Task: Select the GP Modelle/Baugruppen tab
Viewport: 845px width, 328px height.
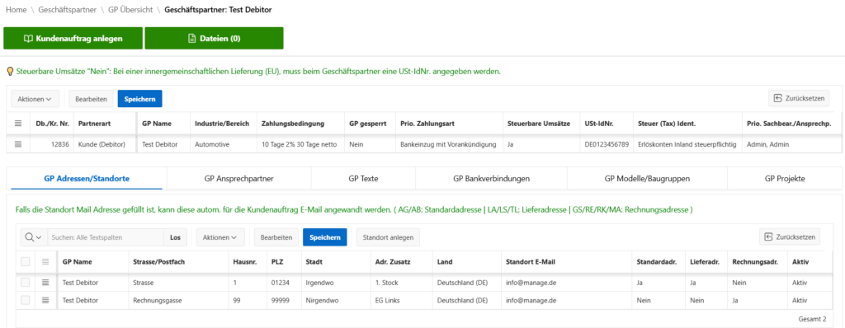Action: pos(647,178)
